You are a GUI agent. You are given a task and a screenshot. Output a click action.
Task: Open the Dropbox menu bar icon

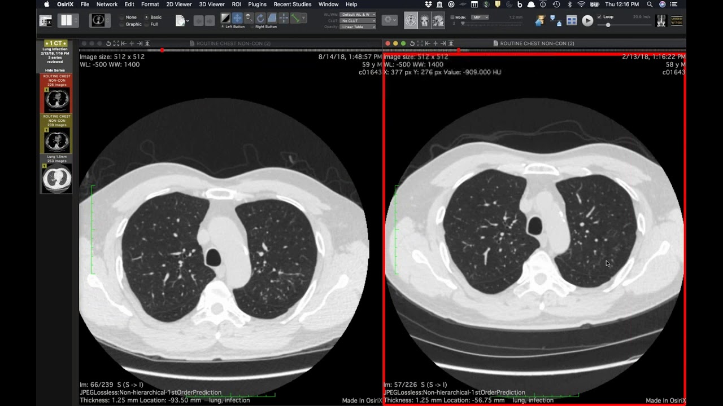(x=428, y=5)
